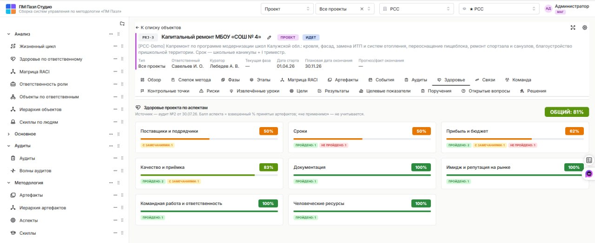Open Жизненный цикл in the sidebar
The image size is (595, 243).
click(37, 46)
